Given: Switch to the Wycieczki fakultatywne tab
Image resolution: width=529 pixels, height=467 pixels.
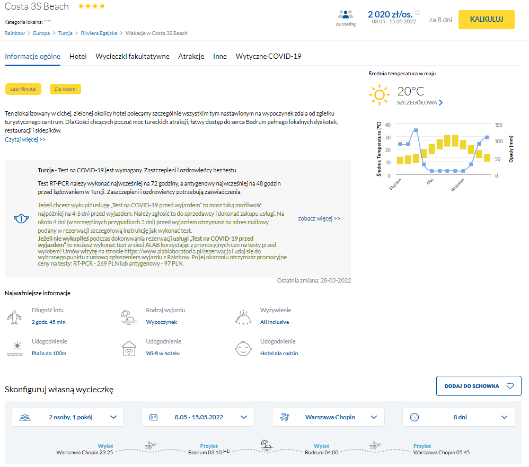Looking at the screenshot, I should point(133,56).
